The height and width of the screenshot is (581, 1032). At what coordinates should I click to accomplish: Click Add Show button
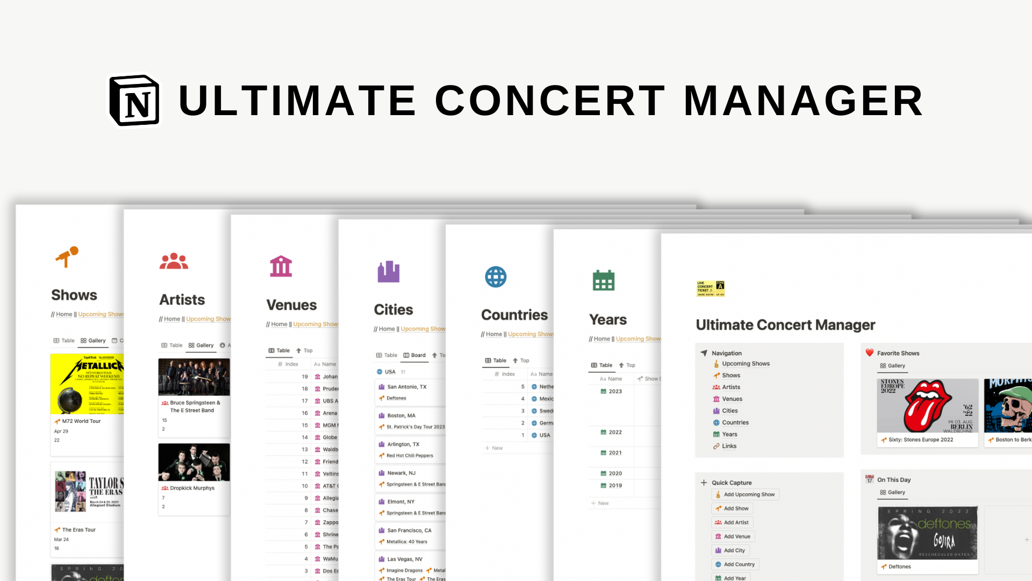click(732, 508)
